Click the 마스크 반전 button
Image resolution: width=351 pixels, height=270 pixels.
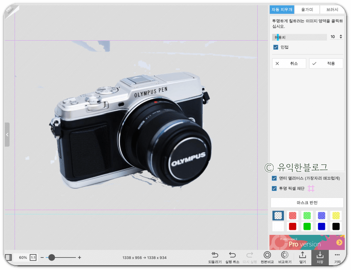[x=307, y=203]
